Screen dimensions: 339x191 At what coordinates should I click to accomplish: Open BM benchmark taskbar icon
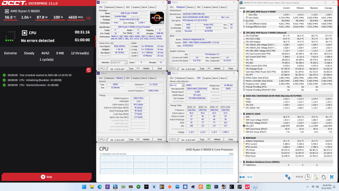click(x=162, y=187)
